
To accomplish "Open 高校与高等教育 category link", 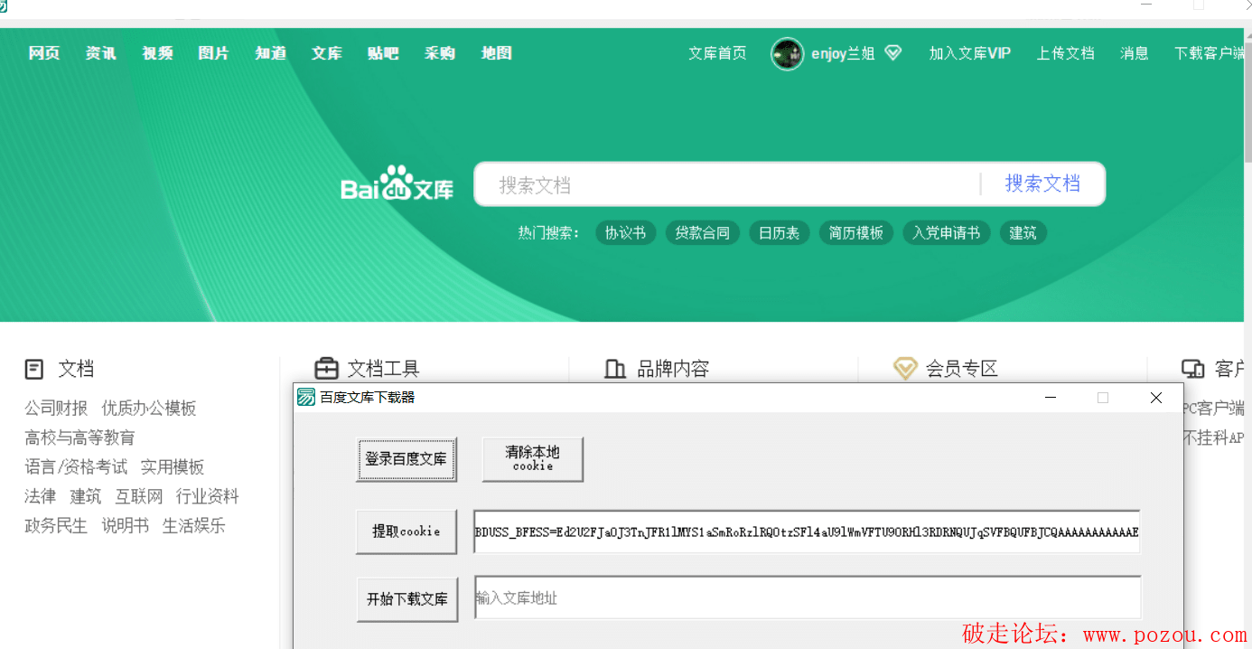I will click(80, 437).
